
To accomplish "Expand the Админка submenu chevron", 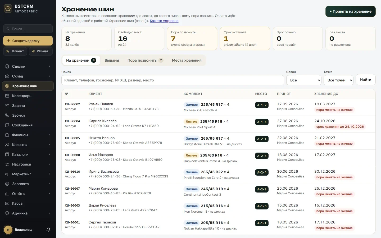I will pos(49,213).
